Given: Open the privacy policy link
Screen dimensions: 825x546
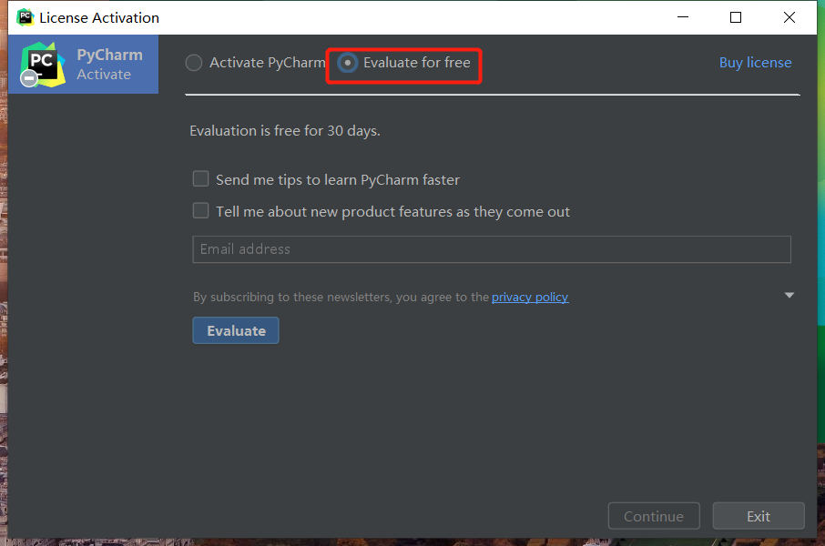Looking at the screenshot, I should pyautogui.click(x=530, y=298).
